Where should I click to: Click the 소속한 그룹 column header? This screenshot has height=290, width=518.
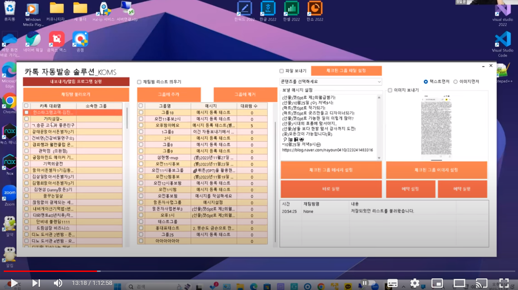click(x=96, y=106)
